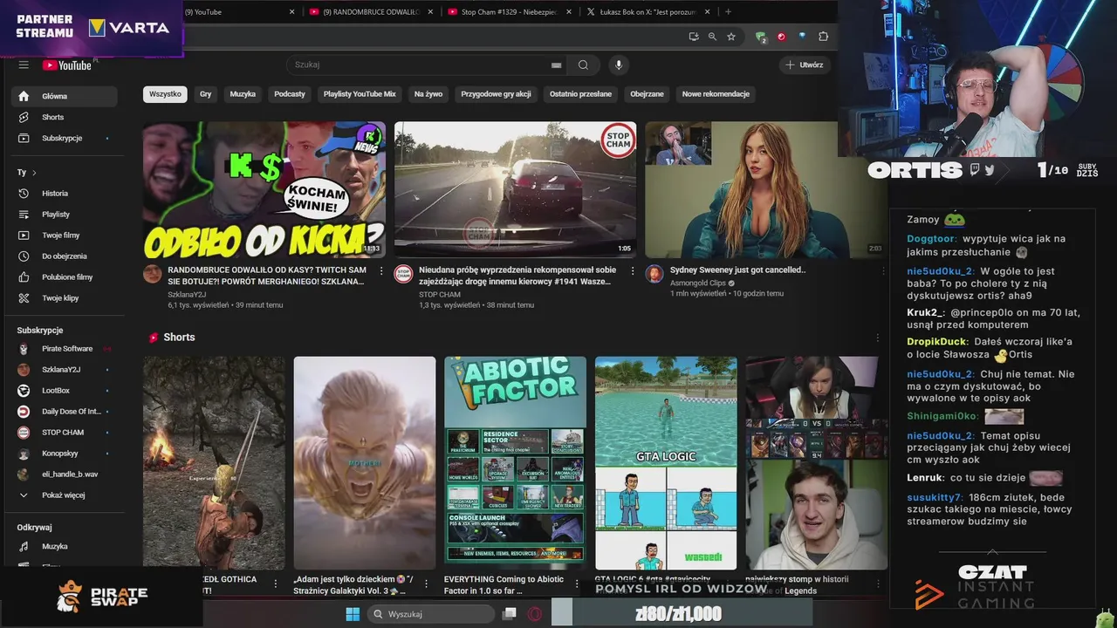Viewport: 1117px width, 628px height.
Task: Select Ostatnio przesłane filter chip
Action: coord(580,94)
